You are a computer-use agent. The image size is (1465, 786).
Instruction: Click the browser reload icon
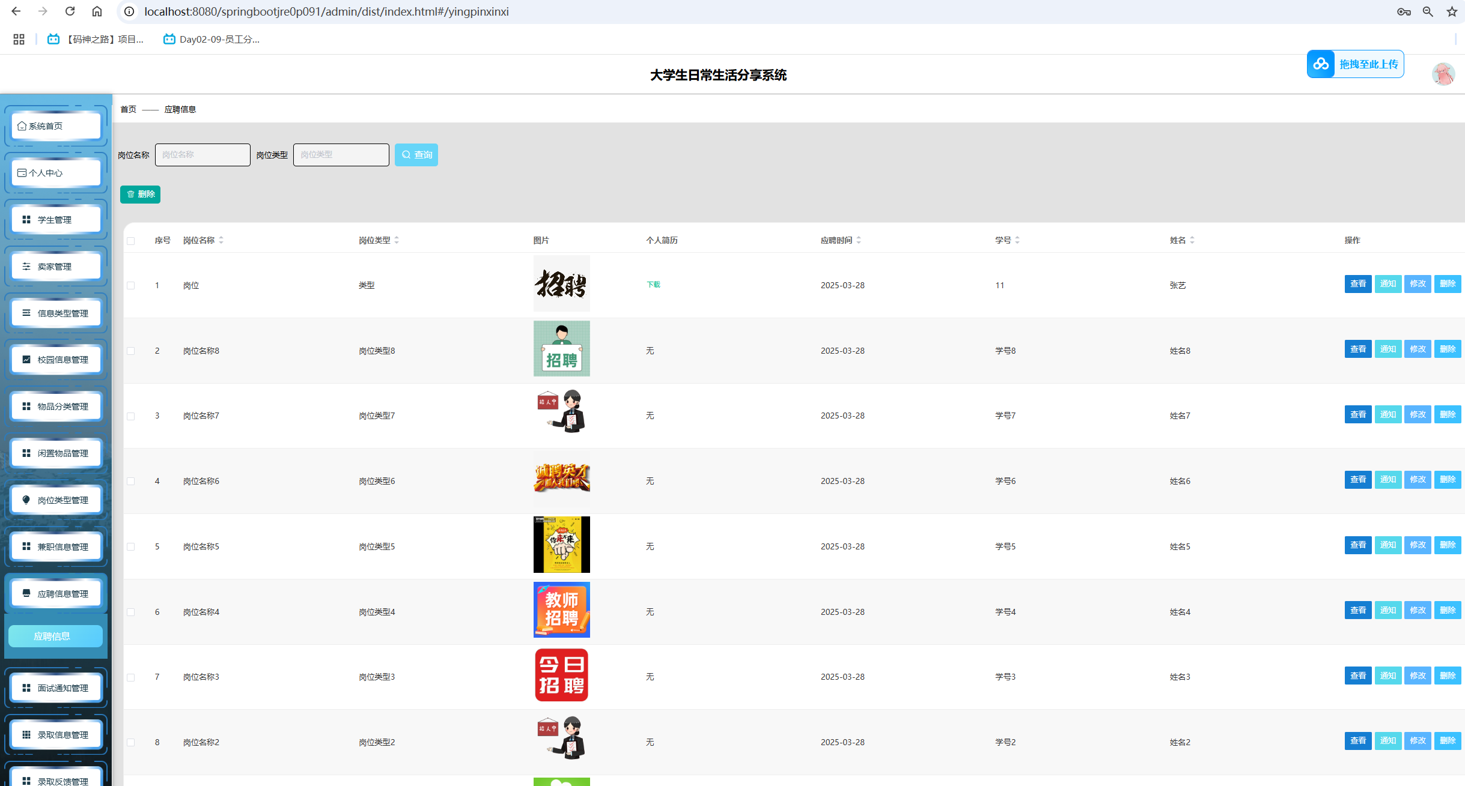click(70, 11)
